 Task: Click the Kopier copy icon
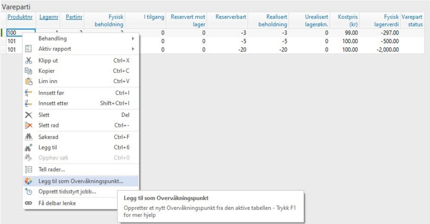tap(29, 71)
